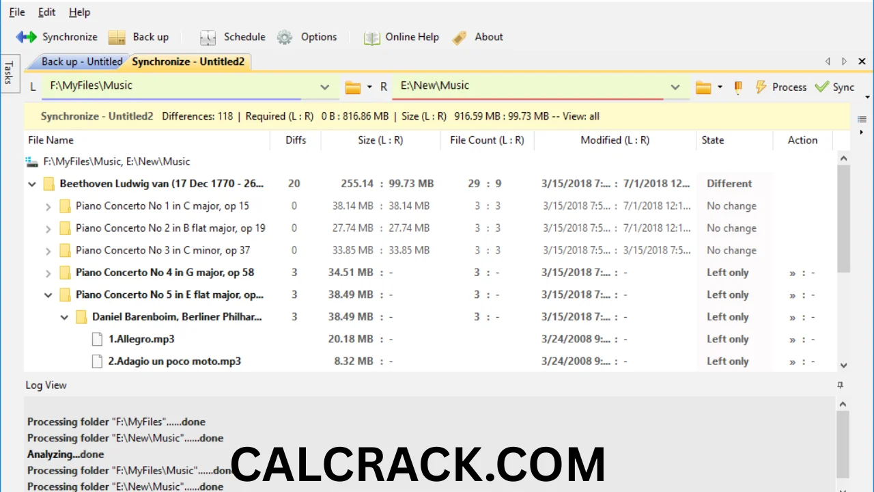Sort by the Diffs column header
The width and height of the screenshot is (874, 492).
click(x=295, y=140)
